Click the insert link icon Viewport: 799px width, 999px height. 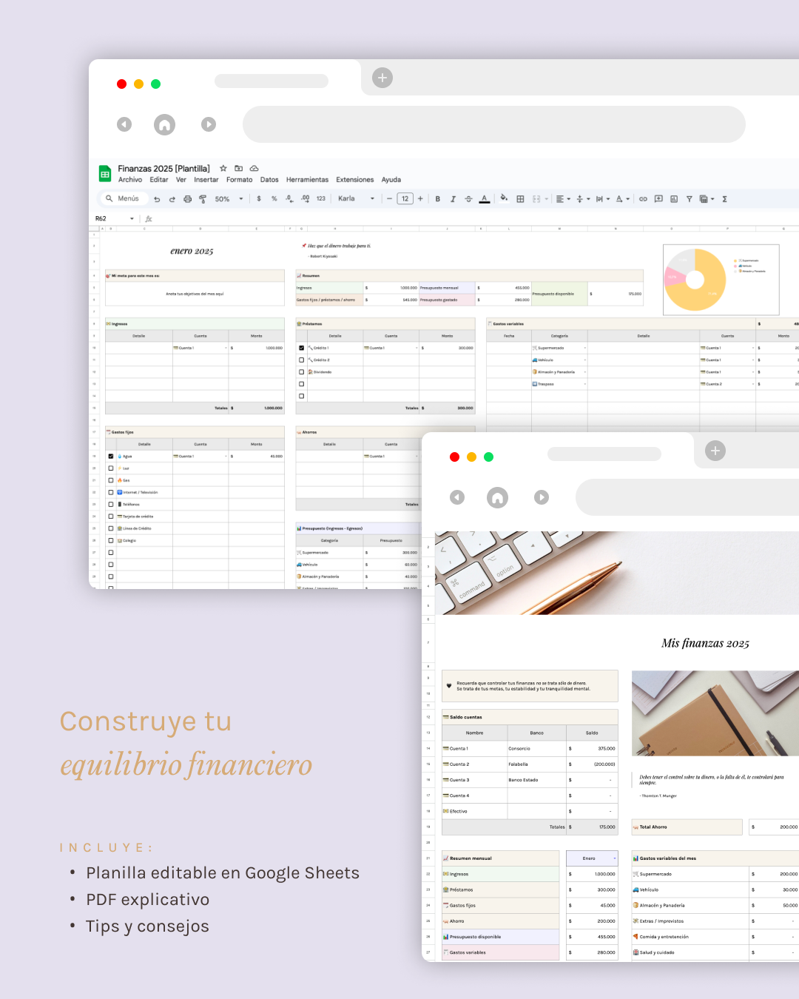[643, 199]
